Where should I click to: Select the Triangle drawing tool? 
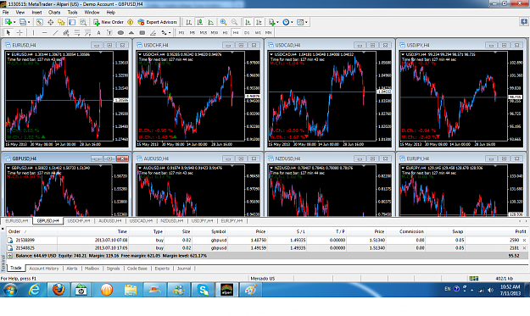point(131,33)
